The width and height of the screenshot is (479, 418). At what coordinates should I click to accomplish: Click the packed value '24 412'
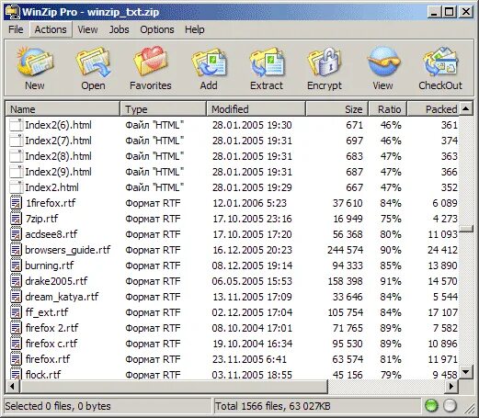[x=442, y=250]
